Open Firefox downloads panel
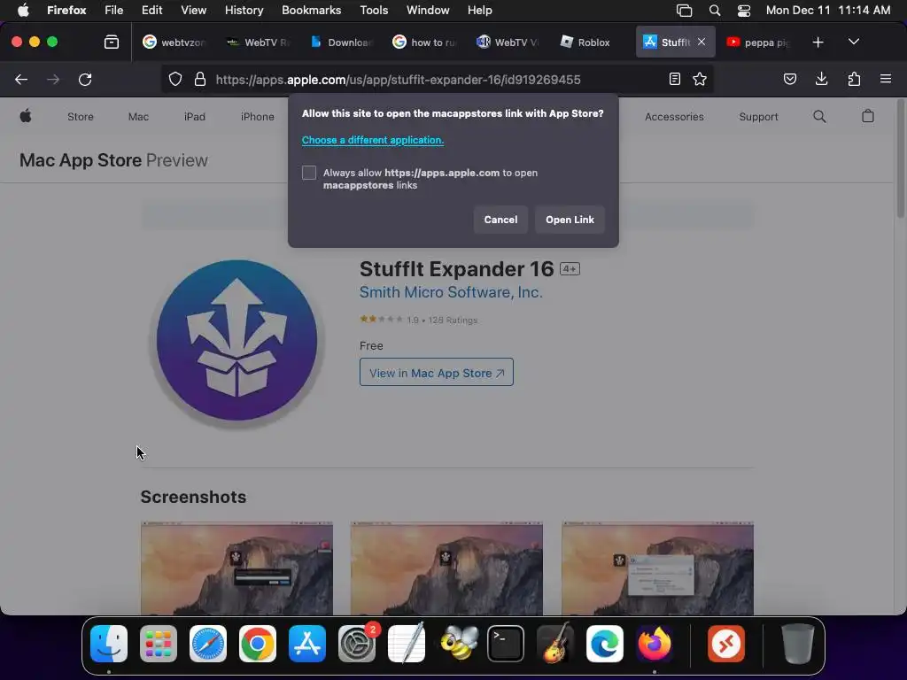907x680 pixels. pyautogui.click(x=821, y=79)
